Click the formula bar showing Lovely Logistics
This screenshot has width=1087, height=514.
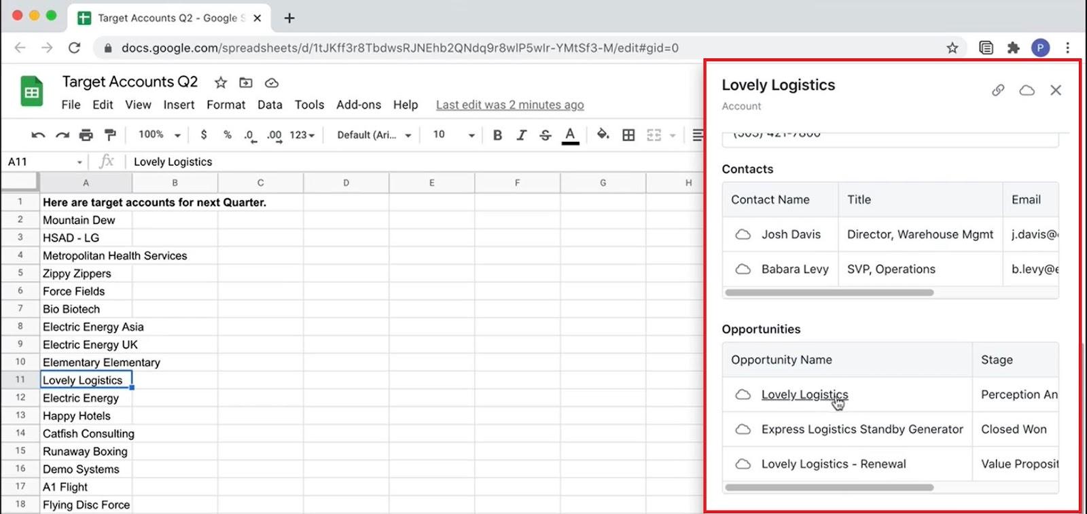tap(414, 162)
